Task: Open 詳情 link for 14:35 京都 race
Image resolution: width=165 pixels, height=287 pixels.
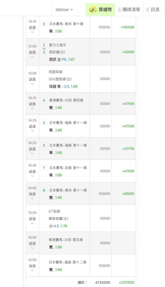Action: [x=32, y=171]
